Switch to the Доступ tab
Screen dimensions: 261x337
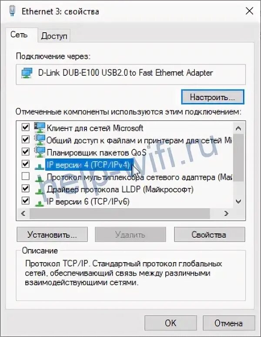tap(54, 36)
